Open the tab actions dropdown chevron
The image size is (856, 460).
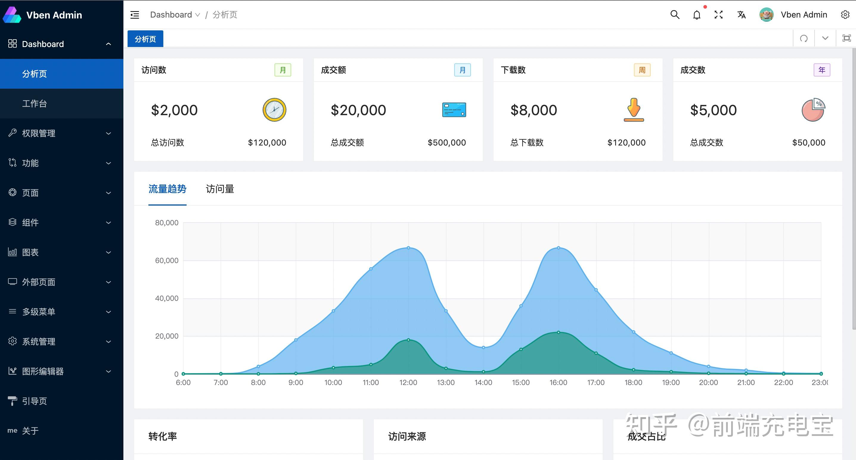pyautogui.click(x=825, y=38)
